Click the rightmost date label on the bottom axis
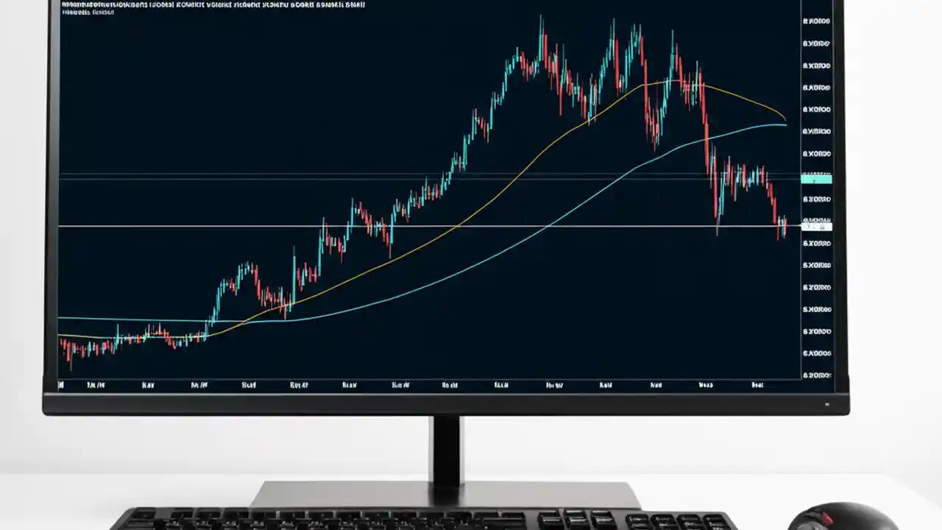This screenshot has width=942, height=530. coord(757,385)
